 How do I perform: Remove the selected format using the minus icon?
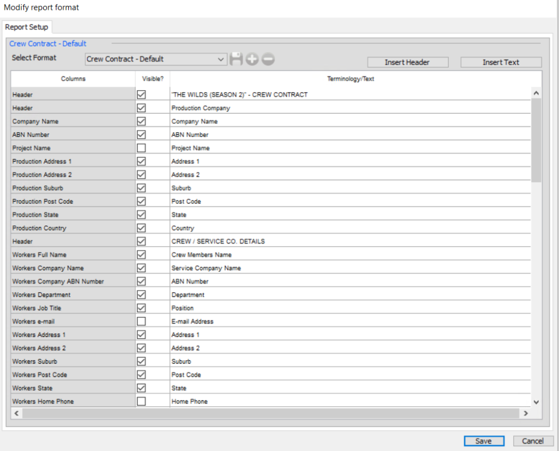(268, 59)
